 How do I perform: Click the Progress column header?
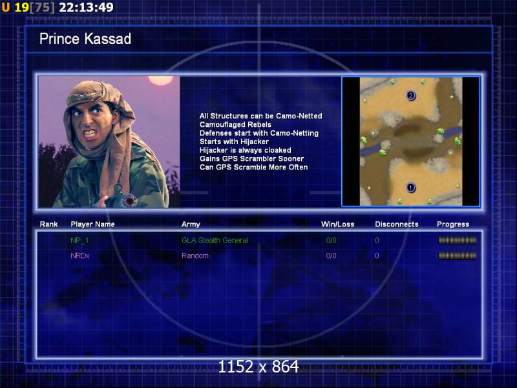tap(453, 224)
